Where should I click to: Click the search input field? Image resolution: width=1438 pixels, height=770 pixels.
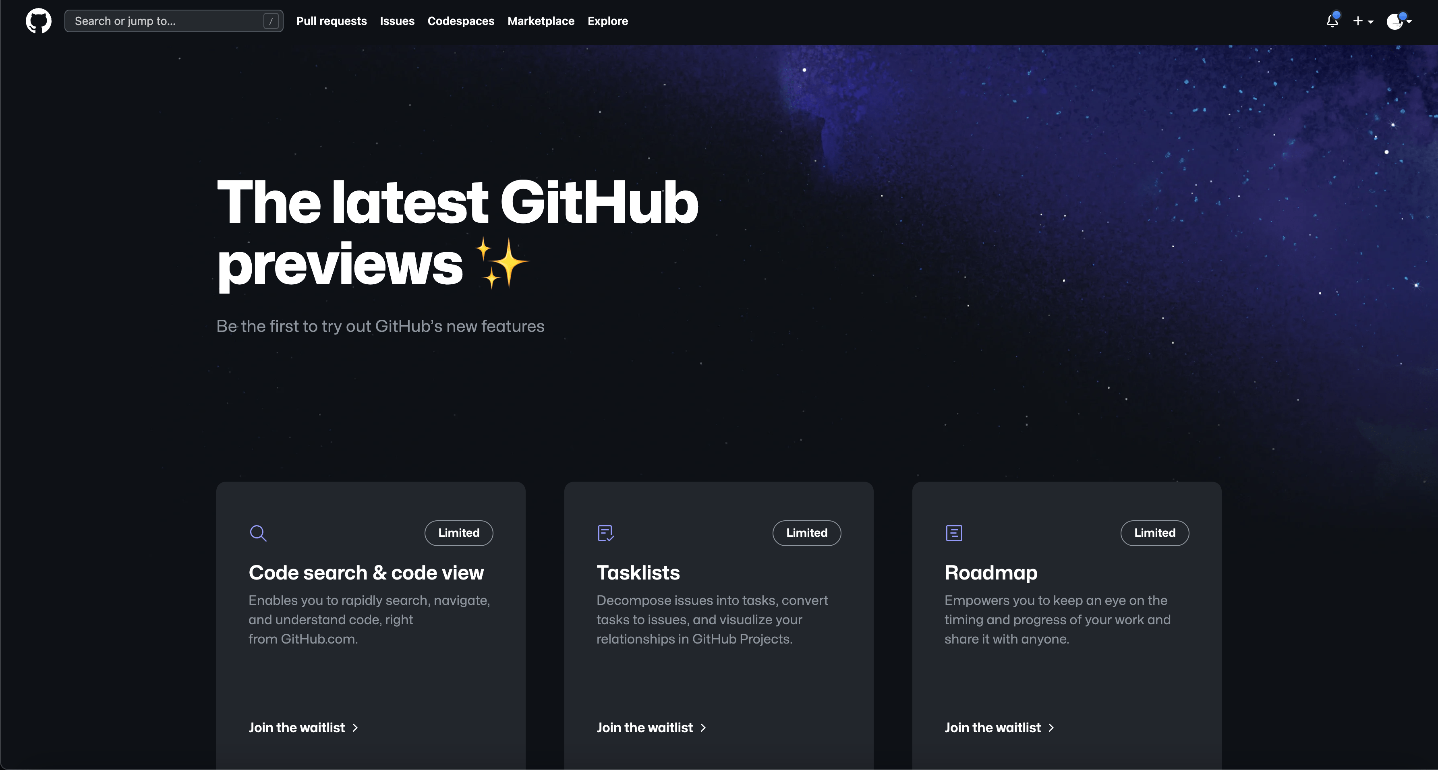coord(174,20)
